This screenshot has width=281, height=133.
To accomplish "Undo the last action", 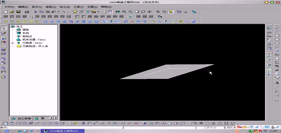I will 54,12.
